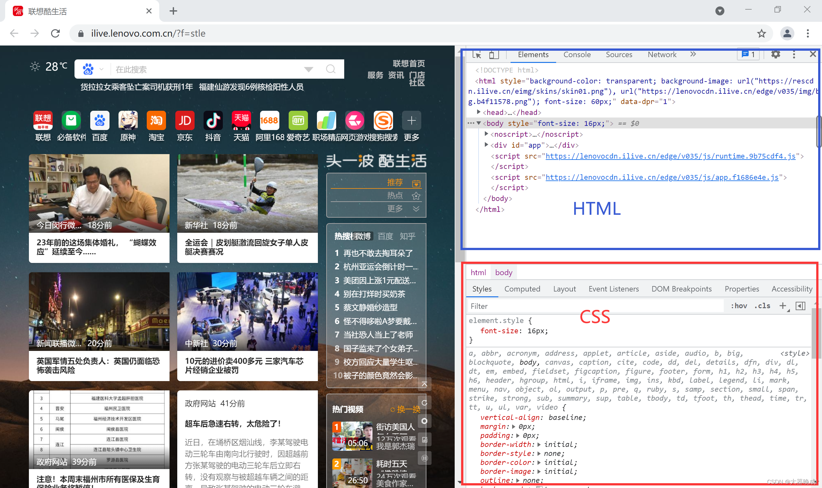Open the DevTools issues badge

pyautogui.click(x=748, y=54)
